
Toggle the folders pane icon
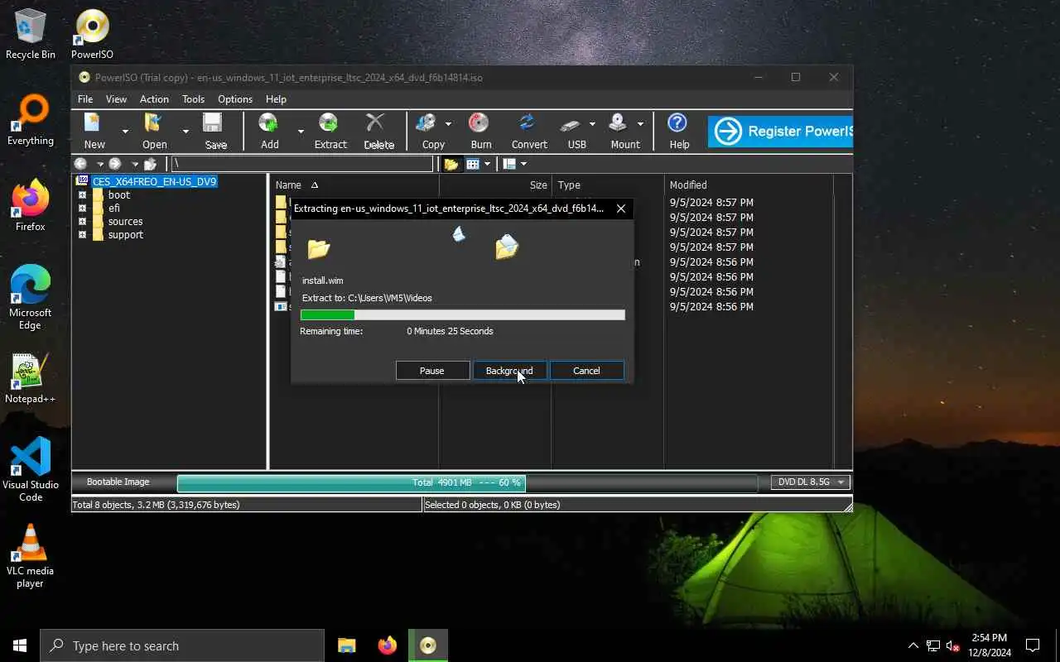pyautogui.click(x=450, y=164)
